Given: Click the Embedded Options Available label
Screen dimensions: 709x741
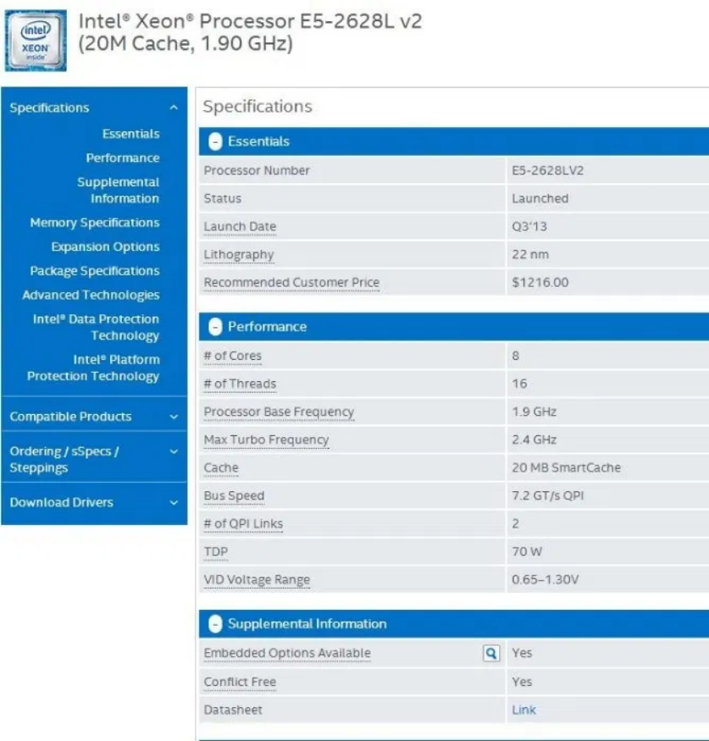Looking at the screenshot, I should click(x=287, y=653).
